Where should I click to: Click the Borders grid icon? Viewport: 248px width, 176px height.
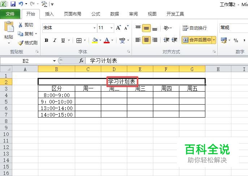79,40
